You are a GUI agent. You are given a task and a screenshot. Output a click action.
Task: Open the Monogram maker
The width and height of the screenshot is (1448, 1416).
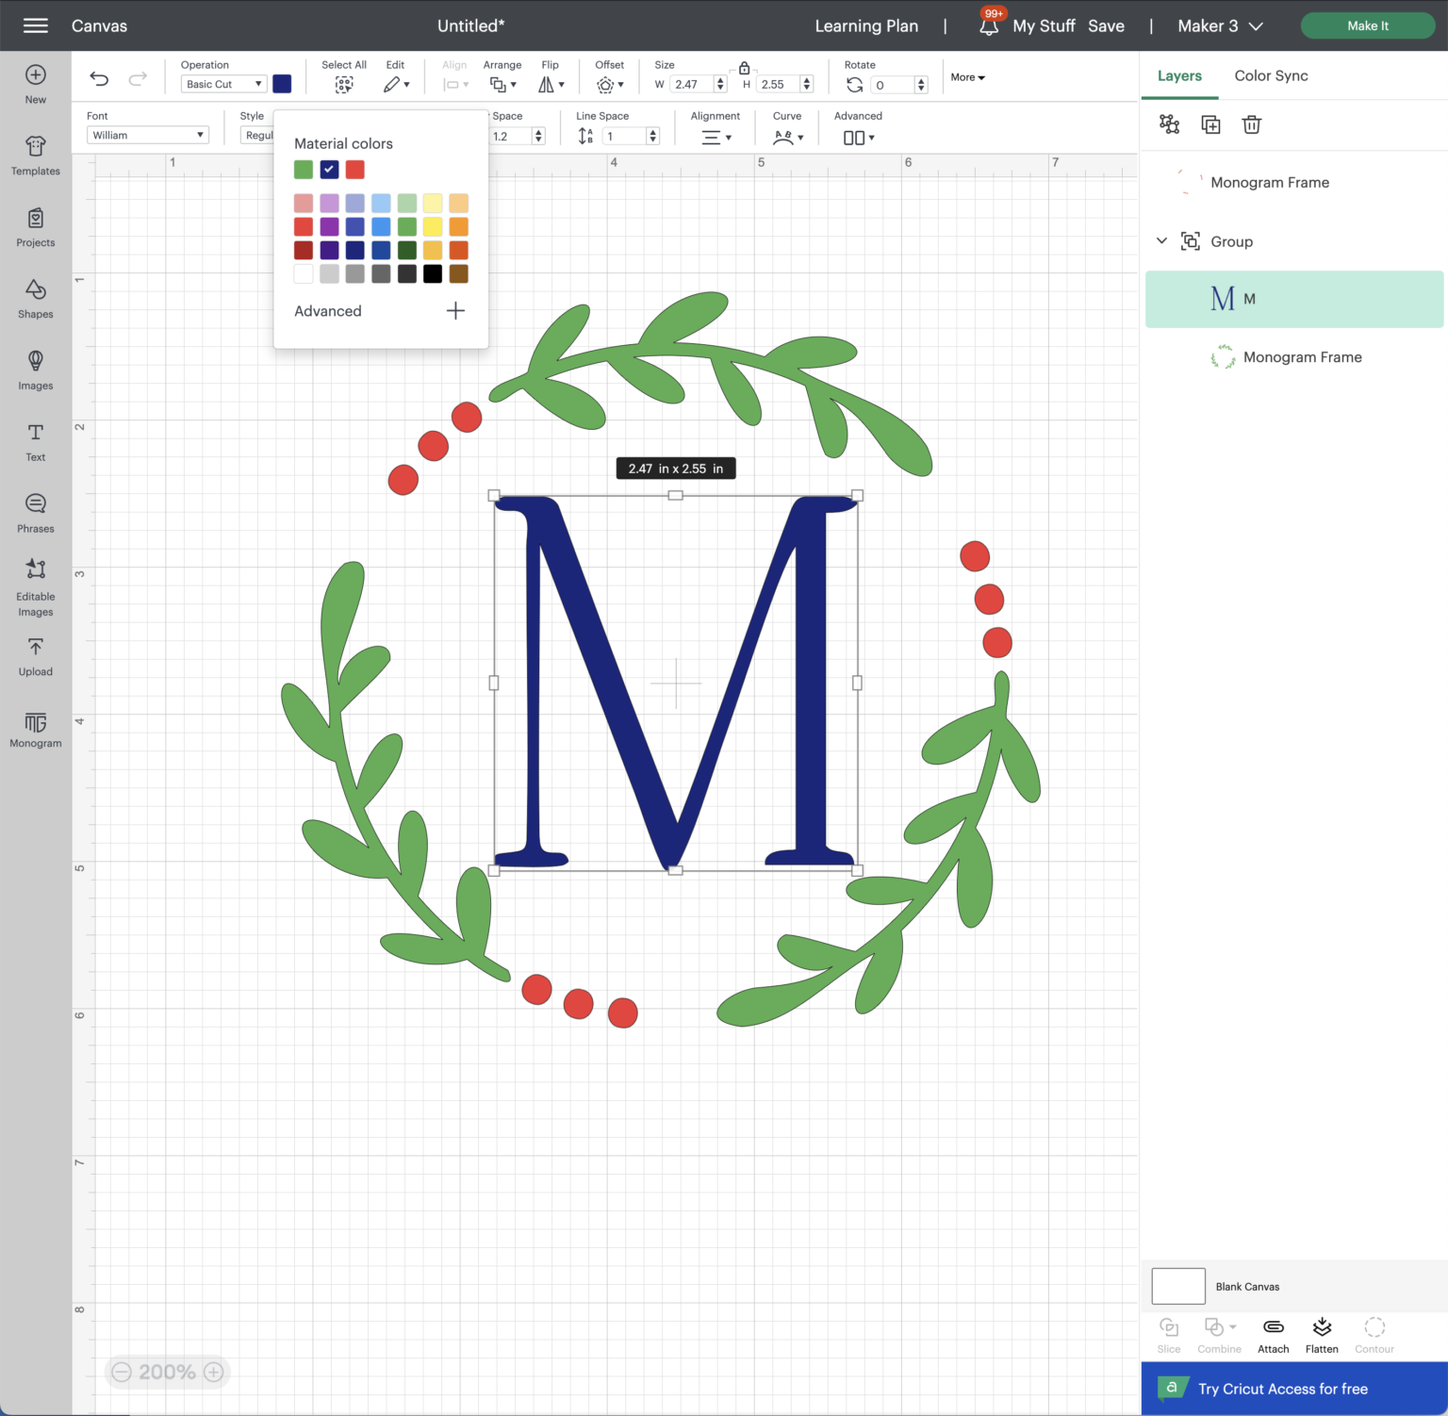[x=35, y=729]
